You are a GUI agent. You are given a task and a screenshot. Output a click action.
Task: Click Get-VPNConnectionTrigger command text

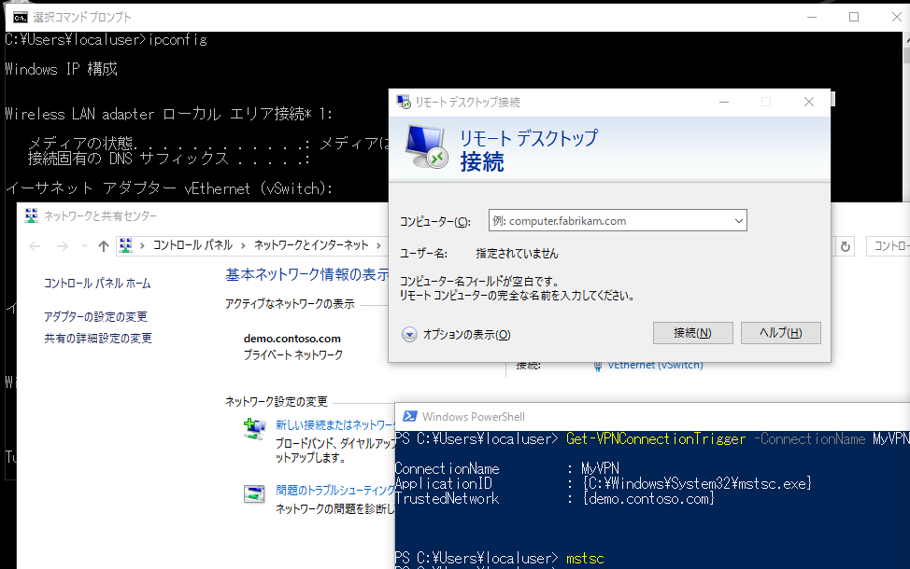pyautogui.click(x=656, y=439)
